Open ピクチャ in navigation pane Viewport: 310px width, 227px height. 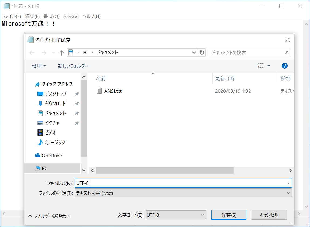coord(49,123)
